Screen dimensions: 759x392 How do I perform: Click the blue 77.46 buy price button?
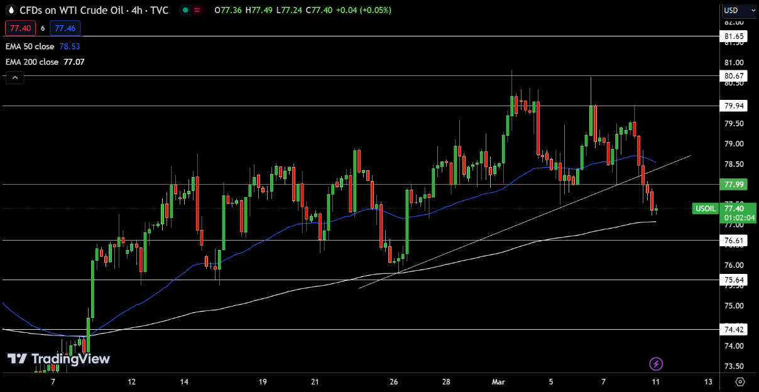[x=65, y=28]
